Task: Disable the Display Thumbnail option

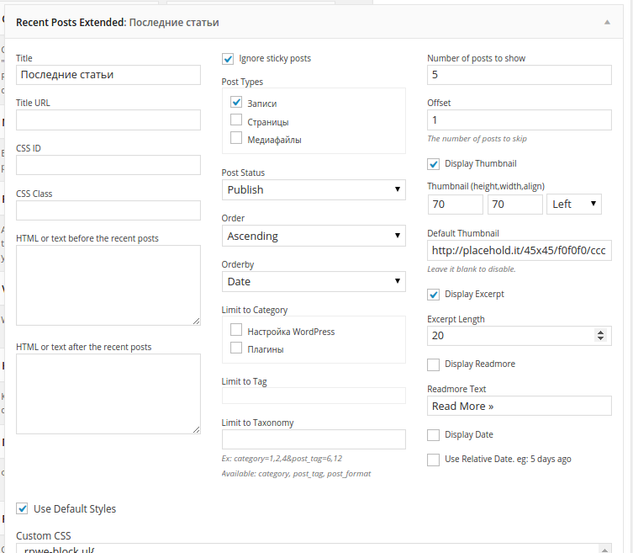Action: pos(434,164)
